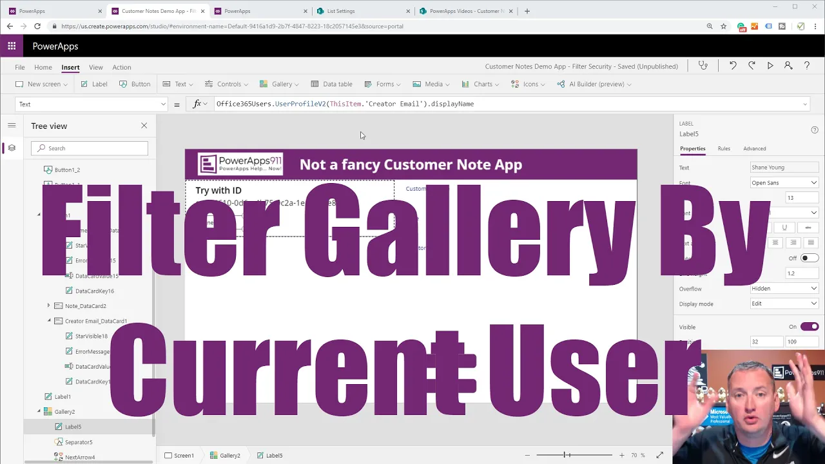The image size is (825, 464).
Task: Select Gallery2 in breadcrumb bar
Action: (225, 456)
